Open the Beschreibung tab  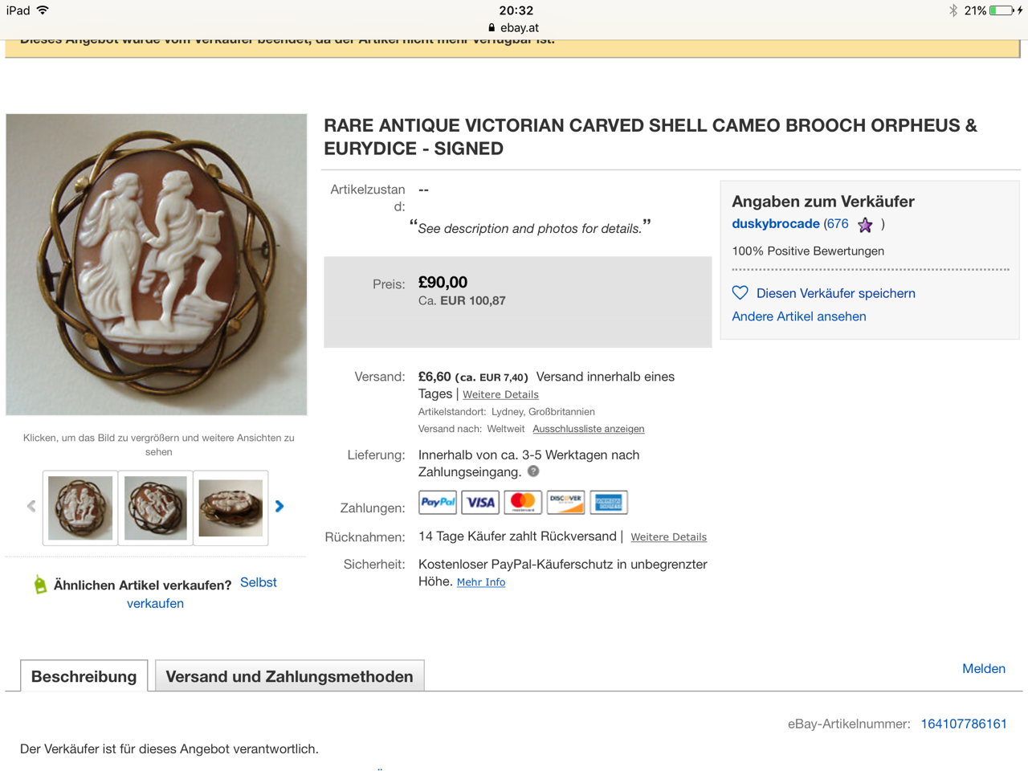coord(84,676)
